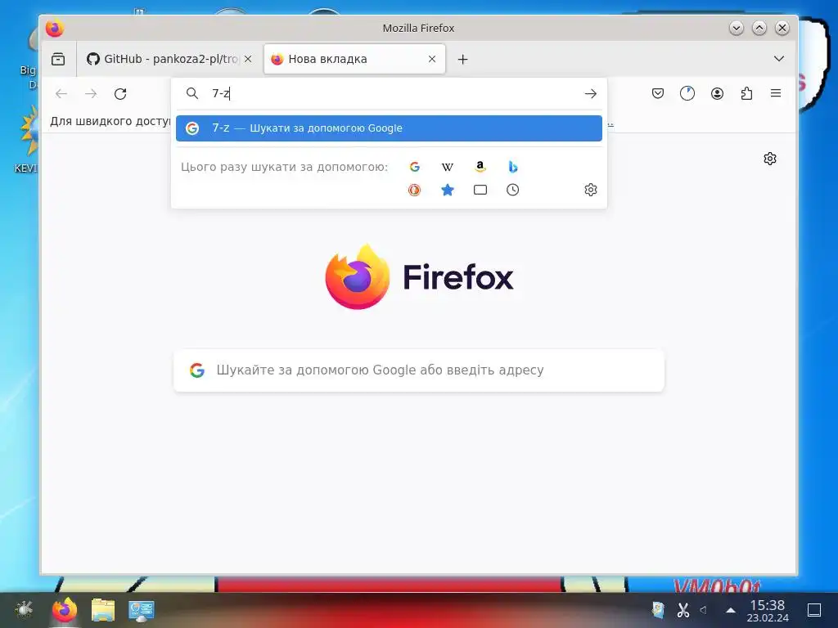This screenshot has width=838, height=628.
Task: Open the clipboard scissors tray icon
Action: (683, 610)
